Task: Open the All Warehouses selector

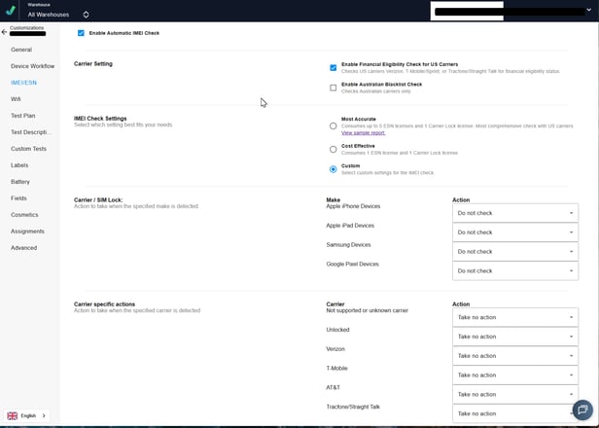Action: click(x=58, y=15)
